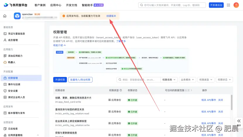
Task: Click 关闭 for im:app_feed_card:write row
Action: click(x=220, y=100)
